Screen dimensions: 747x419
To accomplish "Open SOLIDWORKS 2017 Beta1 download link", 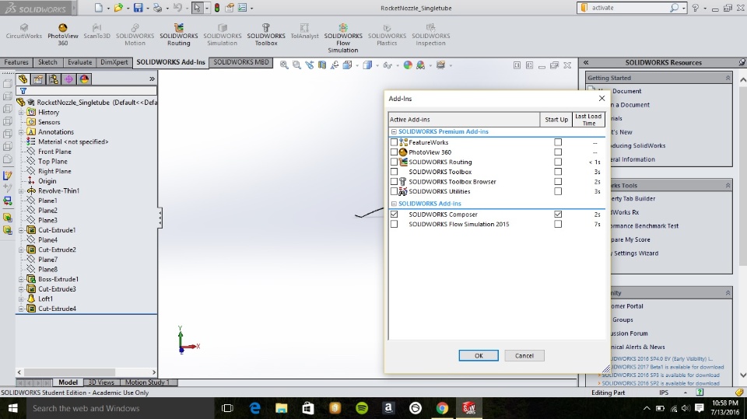I will (x=667, y=367).
